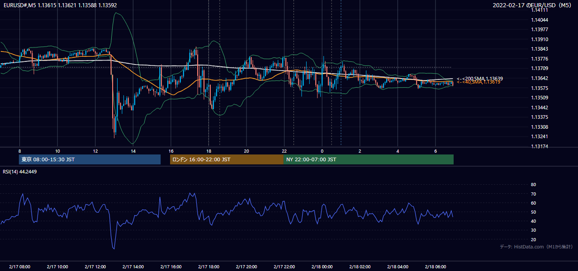Click the 2/17 12:00 bottom time label

[x=95, y=267]
